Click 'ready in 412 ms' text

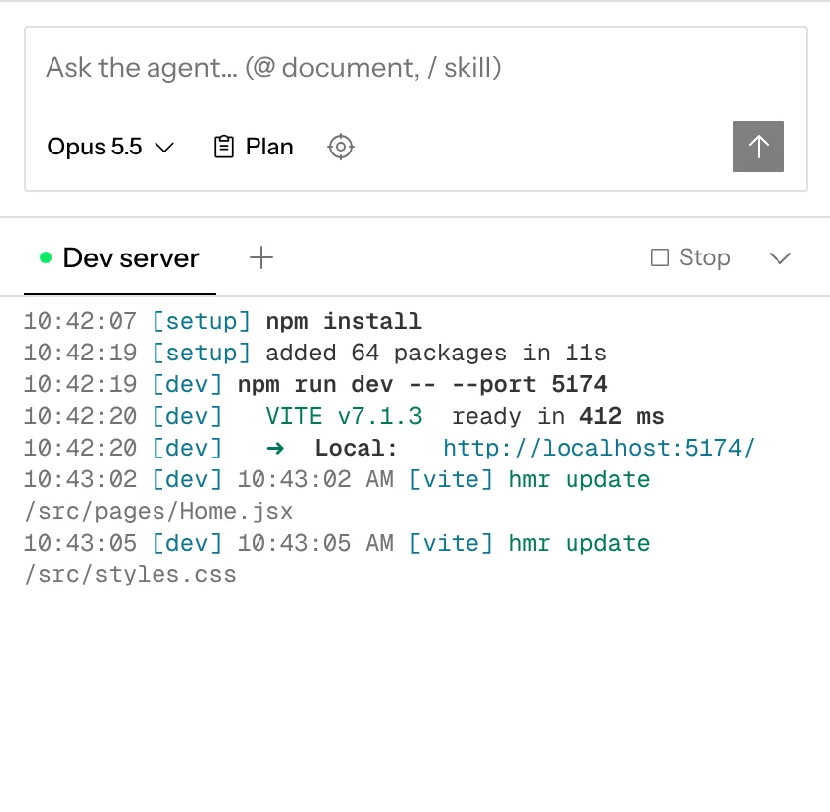(558, 417)
